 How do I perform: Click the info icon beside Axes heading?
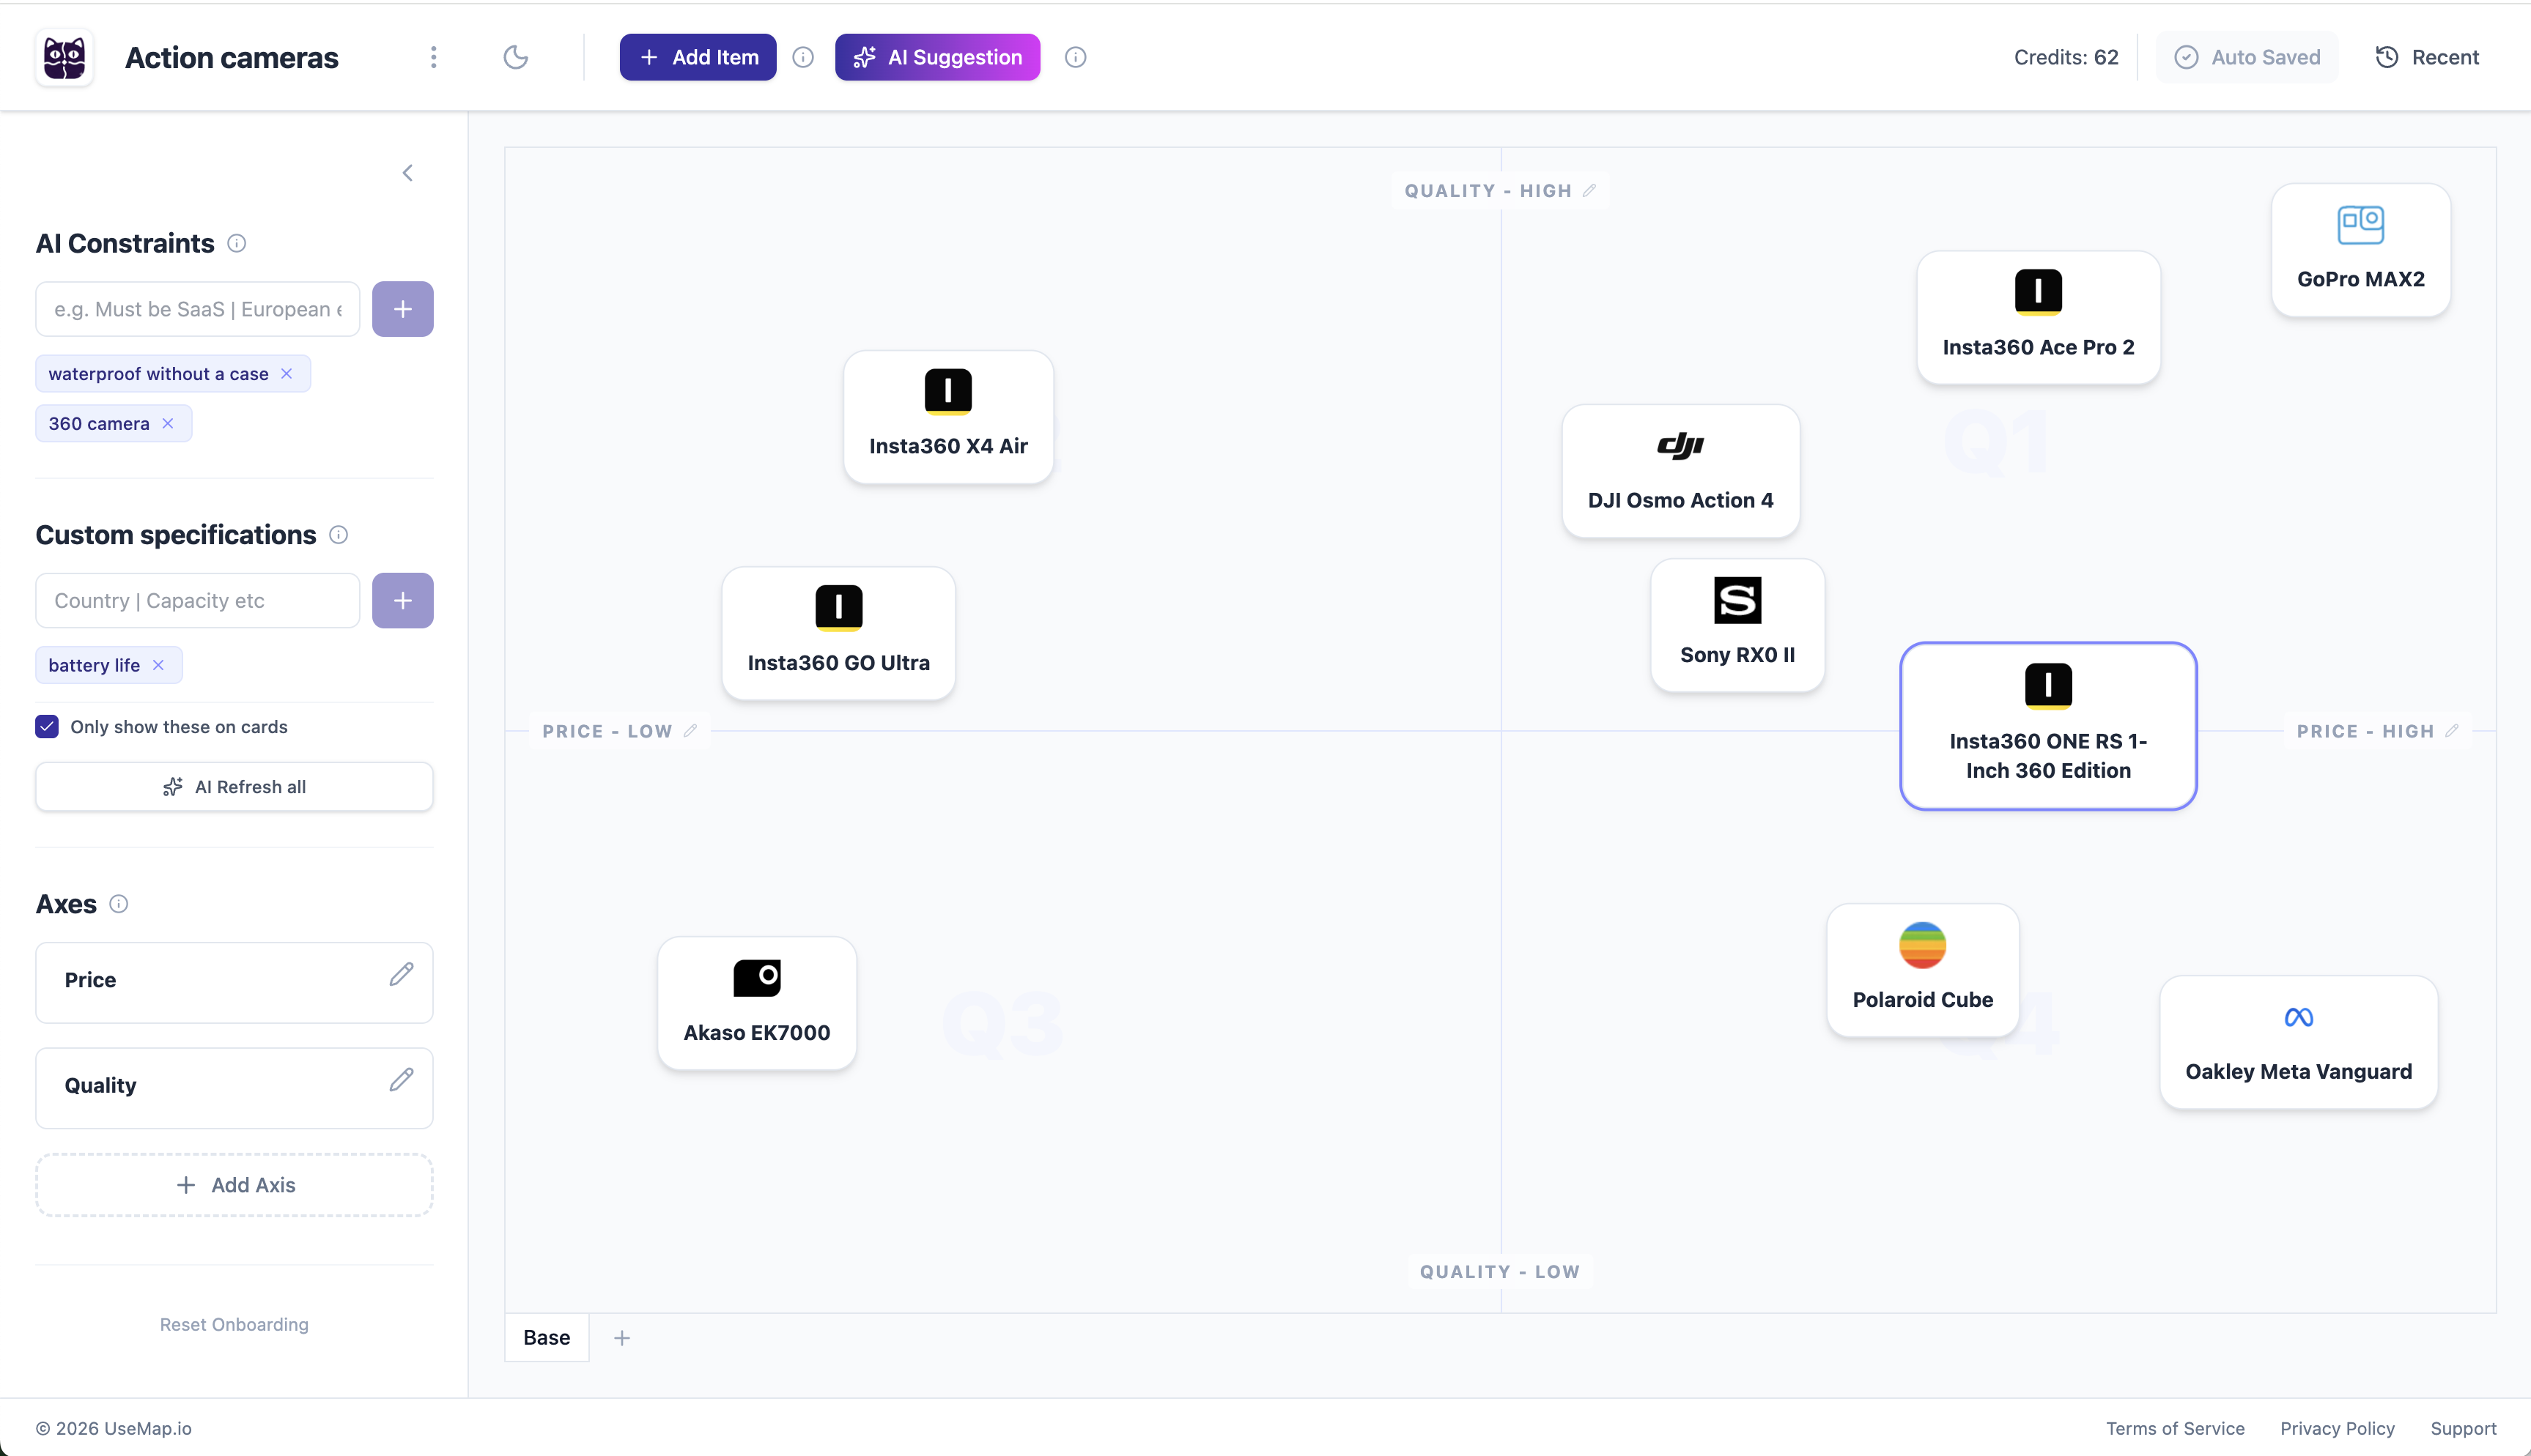click(119, 904)
